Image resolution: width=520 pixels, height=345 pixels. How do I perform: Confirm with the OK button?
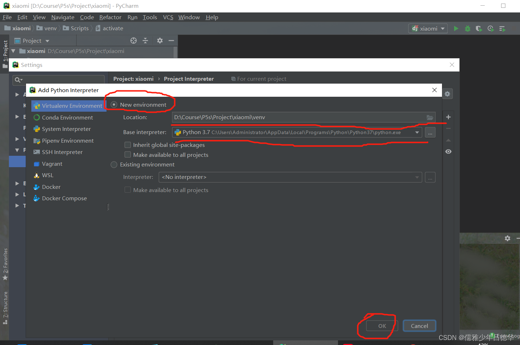[382, 326]
